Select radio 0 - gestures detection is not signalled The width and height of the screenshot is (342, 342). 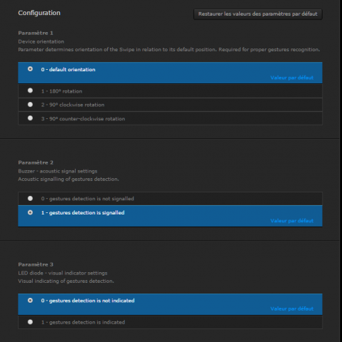point(30,198)
